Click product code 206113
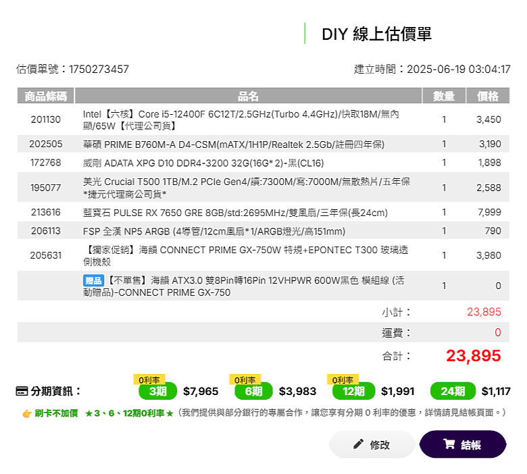Image resolution: width=527 pixels, height=474 pixels. click(x=46, y=231)
